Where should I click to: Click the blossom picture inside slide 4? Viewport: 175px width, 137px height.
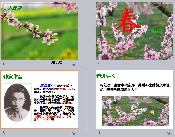tap(136, 111)
